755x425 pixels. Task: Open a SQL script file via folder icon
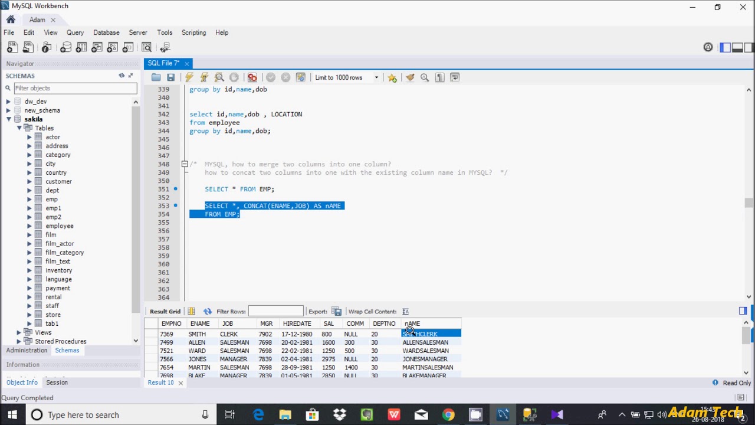point(156,77)
